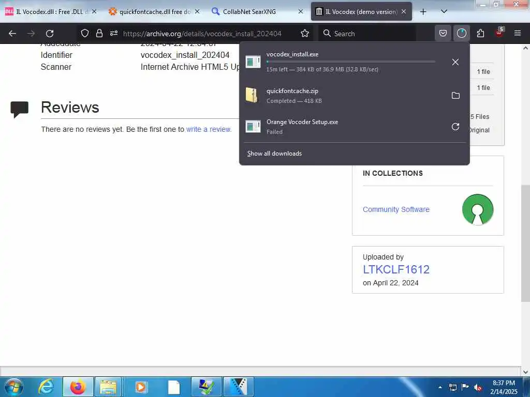Show hidden system tray icons
Viewport: 530px width, 397px height.
(440, 387)
